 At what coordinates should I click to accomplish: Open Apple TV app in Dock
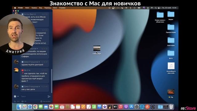[115, 107]
